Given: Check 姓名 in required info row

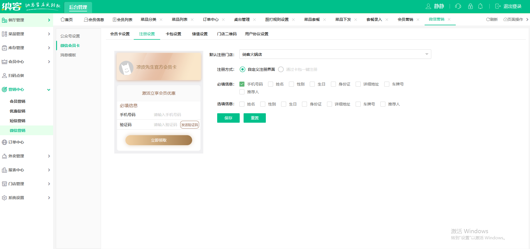Looking at the screenshot, I should (271, 84).
